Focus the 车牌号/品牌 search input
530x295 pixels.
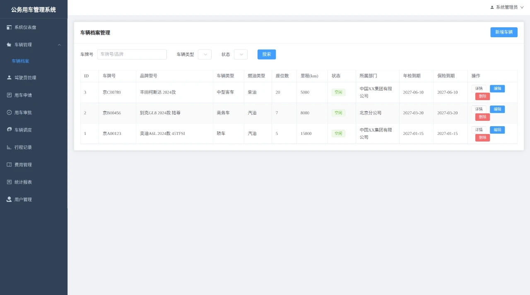coord(132,54)
